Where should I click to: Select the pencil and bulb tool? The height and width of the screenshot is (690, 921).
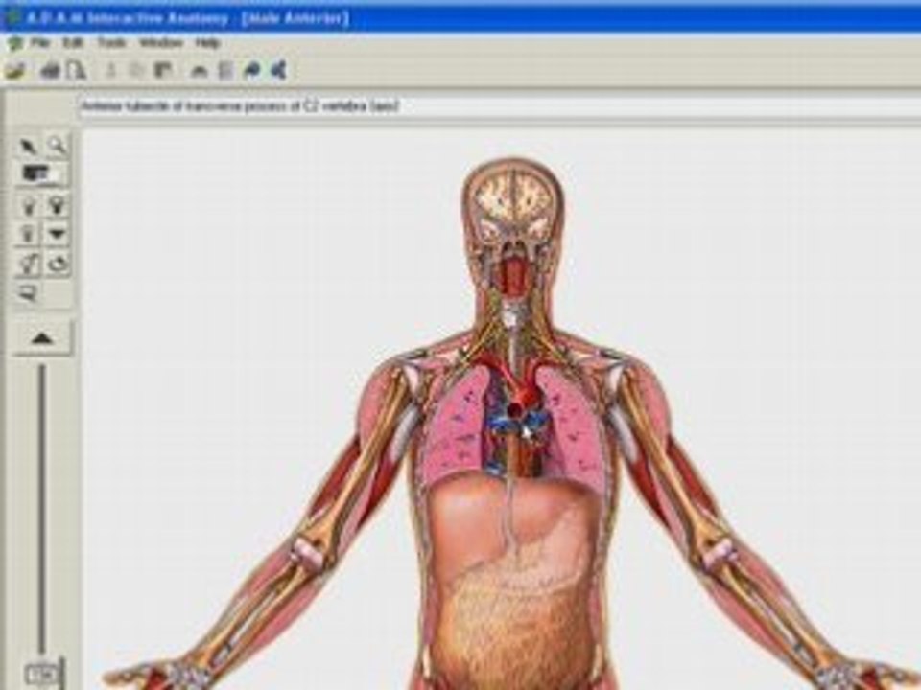point(28,264)
